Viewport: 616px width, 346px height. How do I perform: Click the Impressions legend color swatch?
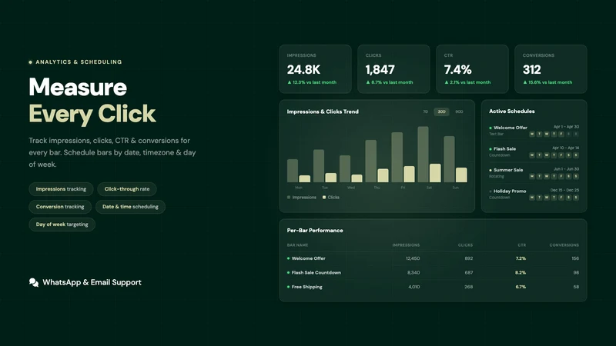click(289, 198)
